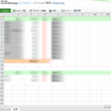
Task: Go to first sheet navigation arrow
Action: [2, 109]
